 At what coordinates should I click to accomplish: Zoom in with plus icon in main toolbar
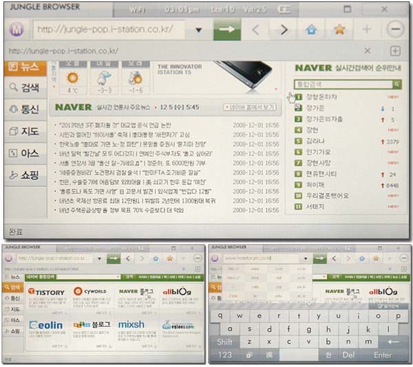(367, 29)
